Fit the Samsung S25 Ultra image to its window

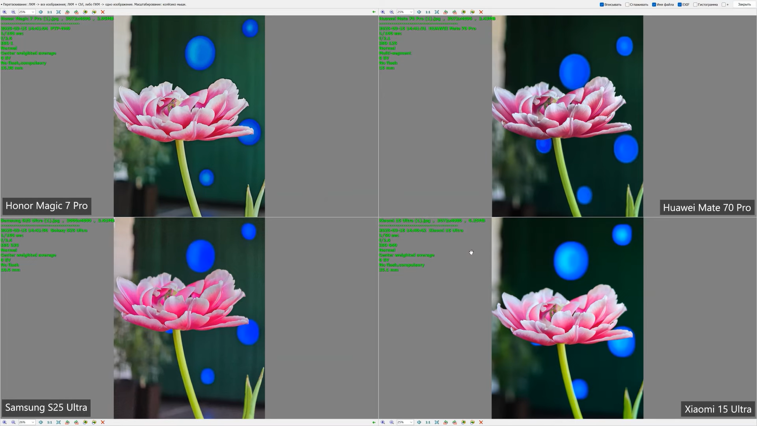(59, 422)
